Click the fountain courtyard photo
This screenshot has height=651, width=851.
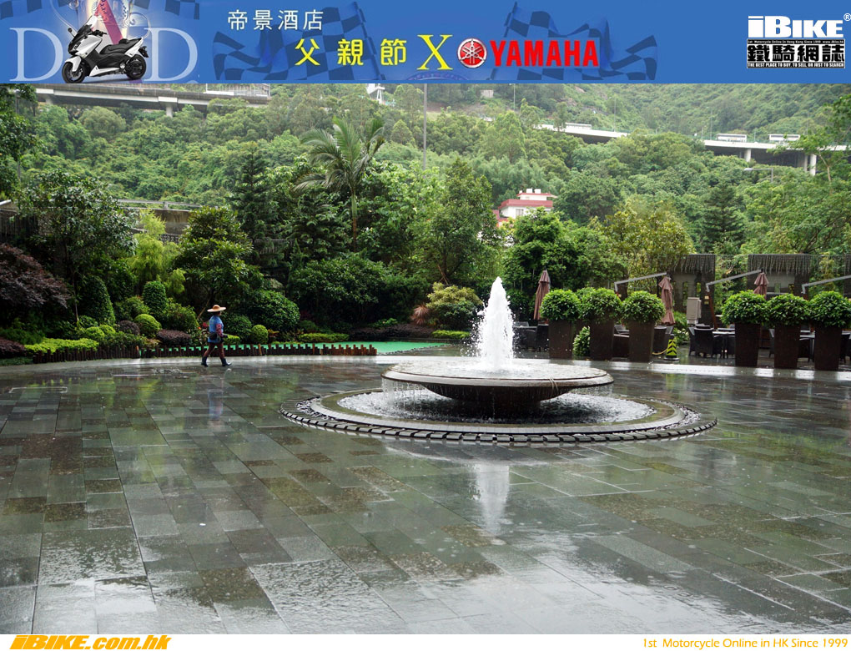pyautogui.click(x=425, y=359)
